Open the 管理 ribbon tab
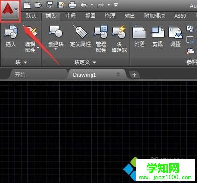Screen dimensions: 197x183 (110, 16)
